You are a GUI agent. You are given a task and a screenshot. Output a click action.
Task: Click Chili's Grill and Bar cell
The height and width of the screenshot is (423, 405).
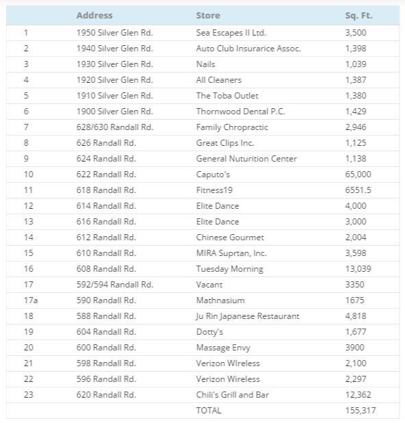click(x=233, y=395)
